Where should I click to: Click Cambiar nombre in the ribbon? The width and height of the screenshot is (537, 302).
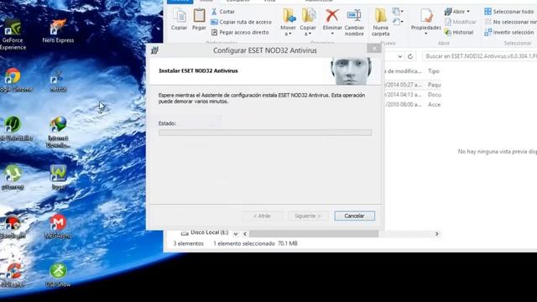click(354, 23)
